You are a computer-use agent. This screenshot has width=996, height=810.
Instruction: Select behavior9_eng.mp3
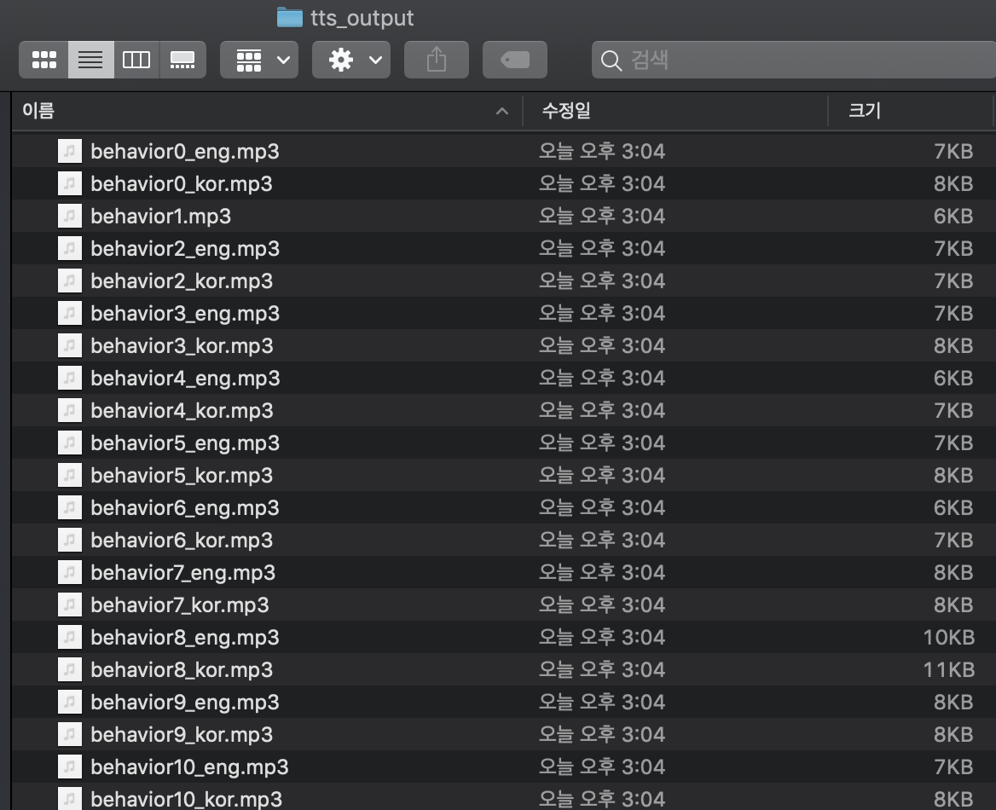pos(504,702)
